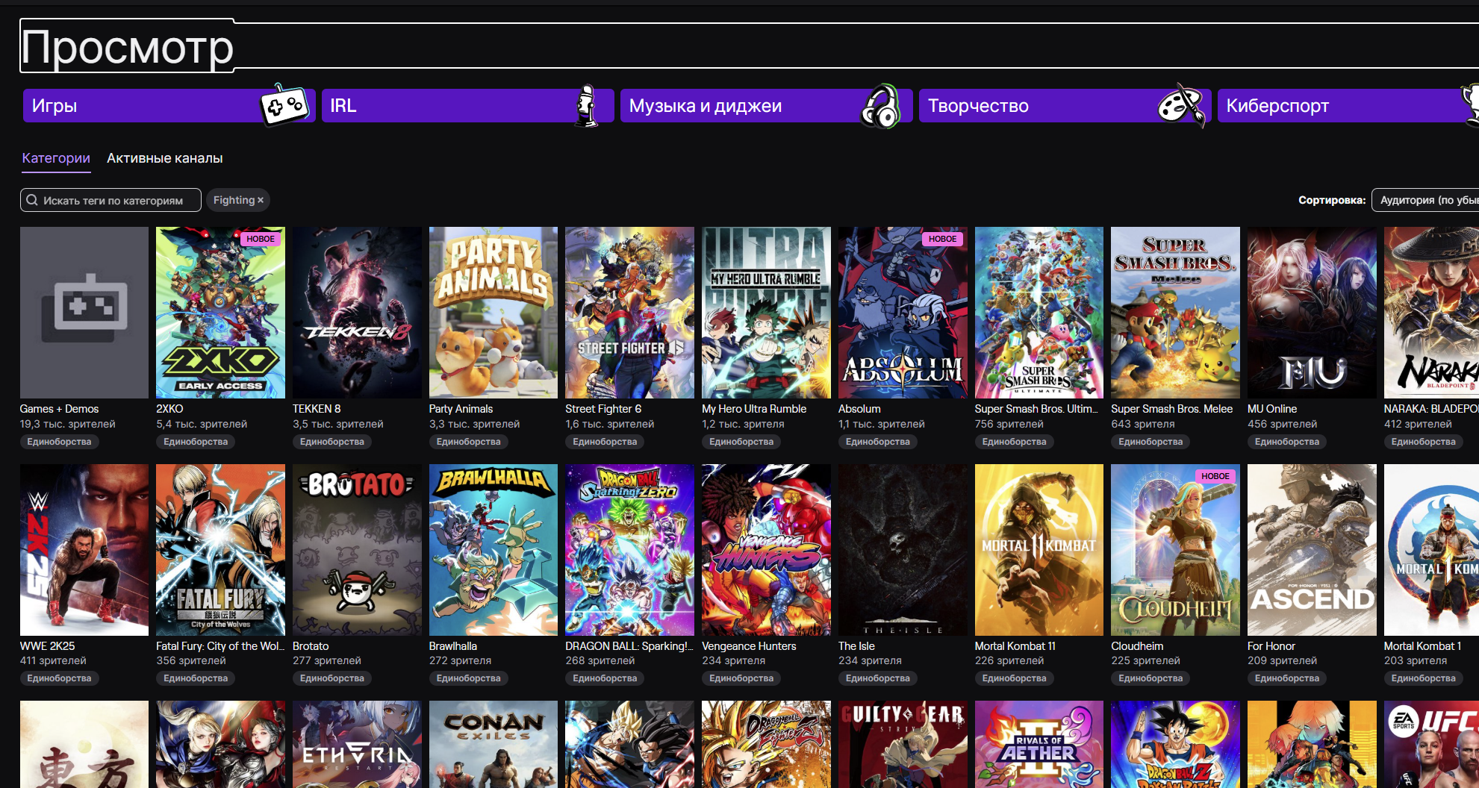Open the Absolum cover art
This screenshot has height=788, width=1479.
[903, 313]
